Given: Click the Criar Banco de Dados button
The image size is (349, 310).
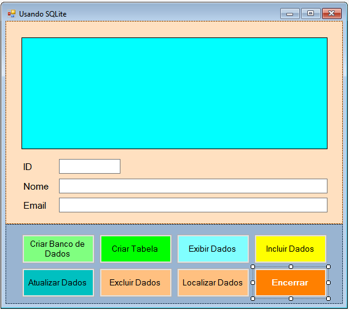Looking at the screenshot, I should pos(58,249).
